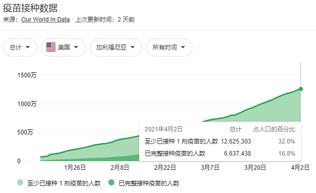This screenshot has height=193, width=316.
Task: Click the 上次更新时间：2 天前 text
Action: pyautogui.click(x=105, y=20)
